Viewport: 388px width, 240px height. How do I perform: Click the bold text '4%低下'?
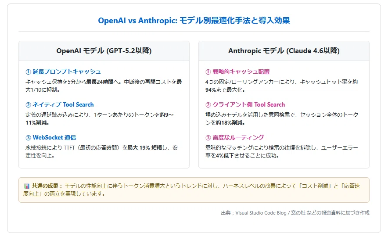coord(225,156)
